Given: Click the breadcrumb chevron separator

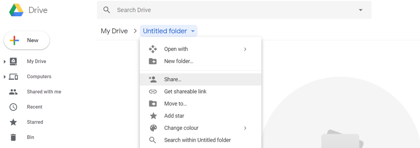Looking at the screenshot, I should [x=135, y=31].
